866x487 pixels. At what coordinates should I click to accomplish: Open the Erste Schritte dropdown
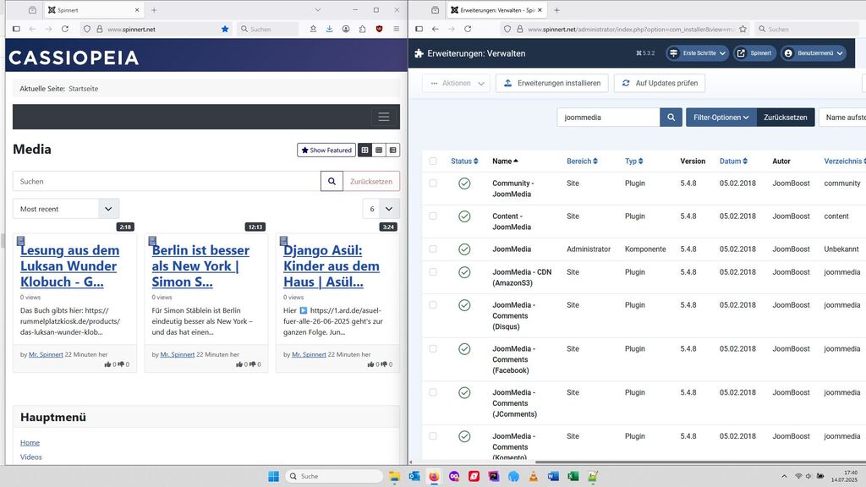pyautogui.click(x=698, y=53)
